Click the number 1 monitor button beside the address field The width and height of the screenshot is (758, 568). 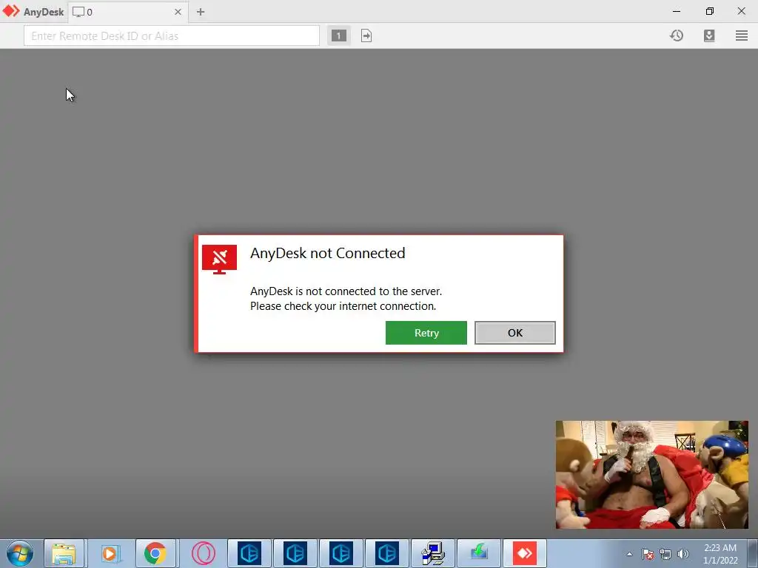click(338, 35)
